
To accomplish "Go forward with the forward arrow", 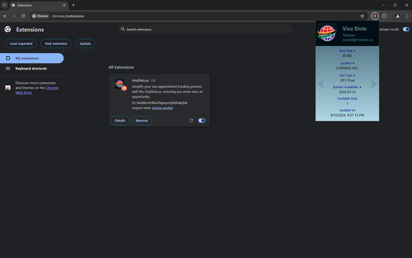I will click(x=14, y=16).
